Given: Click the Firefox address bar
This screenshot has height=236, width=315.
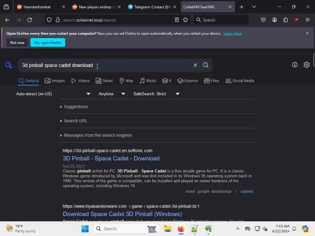Looking at the screenshot, I should tap(117, 20).
